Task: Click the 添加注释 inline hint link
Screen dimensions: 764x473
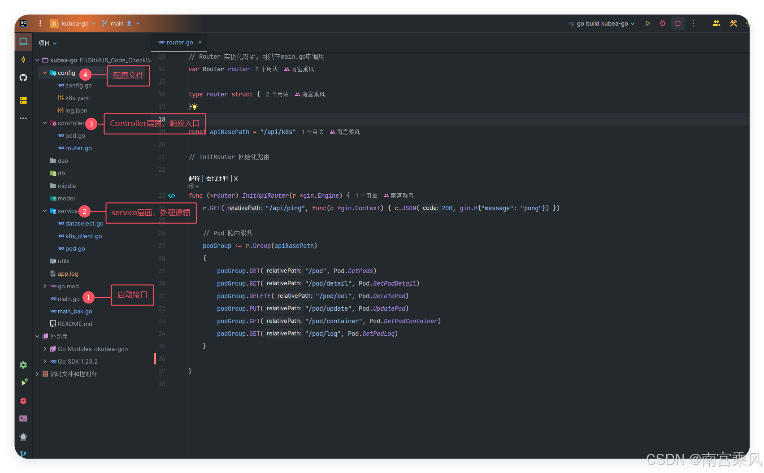Action: [217, 178]
